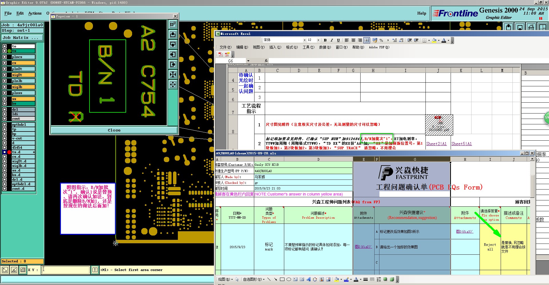Select the Rectangle drawing tool
This screenshot has width=549, height=285.
point(282,279)
